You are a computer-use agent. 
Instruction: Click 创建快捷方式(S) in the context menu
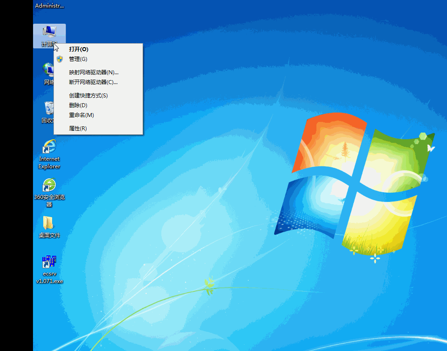[x=98, y=95]
